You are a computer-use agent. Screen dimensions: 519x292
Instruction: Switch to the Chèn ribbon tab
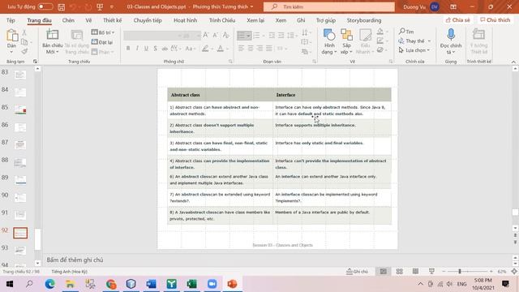click(x=68, y=20)
